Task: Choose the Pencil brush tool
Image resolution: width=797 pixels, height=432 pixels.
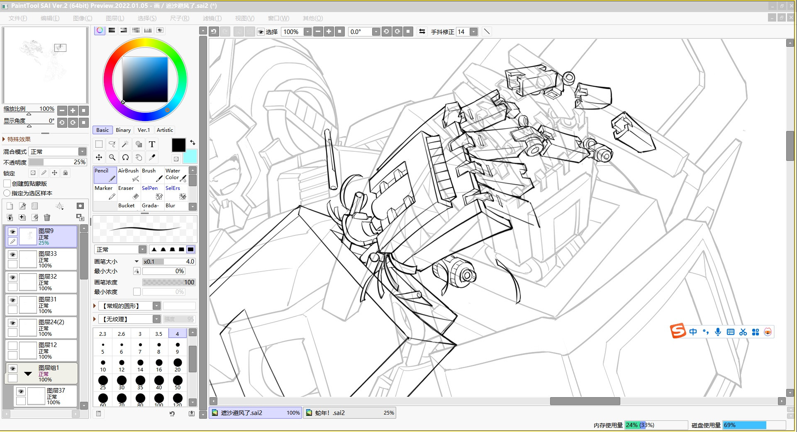Action: click(x=105, y=175)
